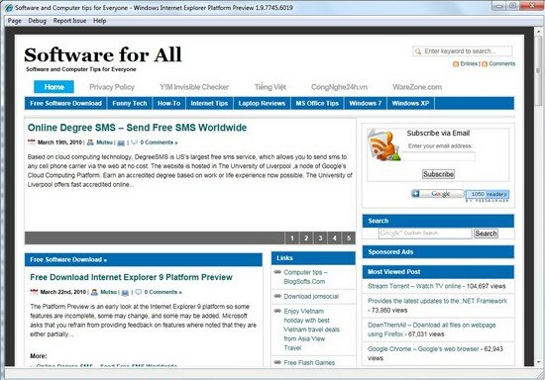Screen dimensions: 545x380
Task: Click author icon beside Mutsu on SMS post
Action: click(90, 142)
